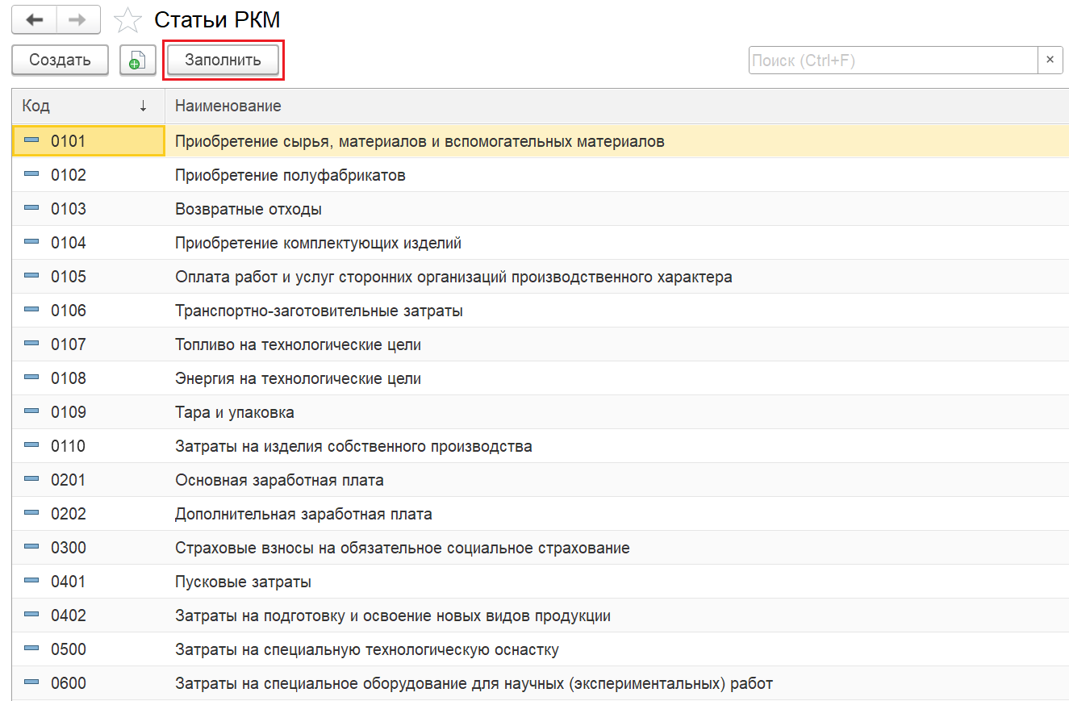Go back with the left arrow button
The width and height of the screenshot is (1069, 701).
pos(34,19)
